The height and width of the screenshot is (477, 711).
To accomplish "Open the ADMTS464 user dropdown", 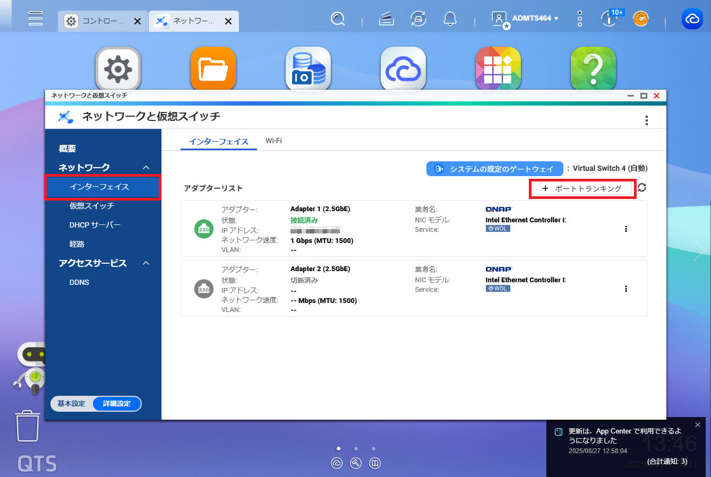I will click(535, 19).
